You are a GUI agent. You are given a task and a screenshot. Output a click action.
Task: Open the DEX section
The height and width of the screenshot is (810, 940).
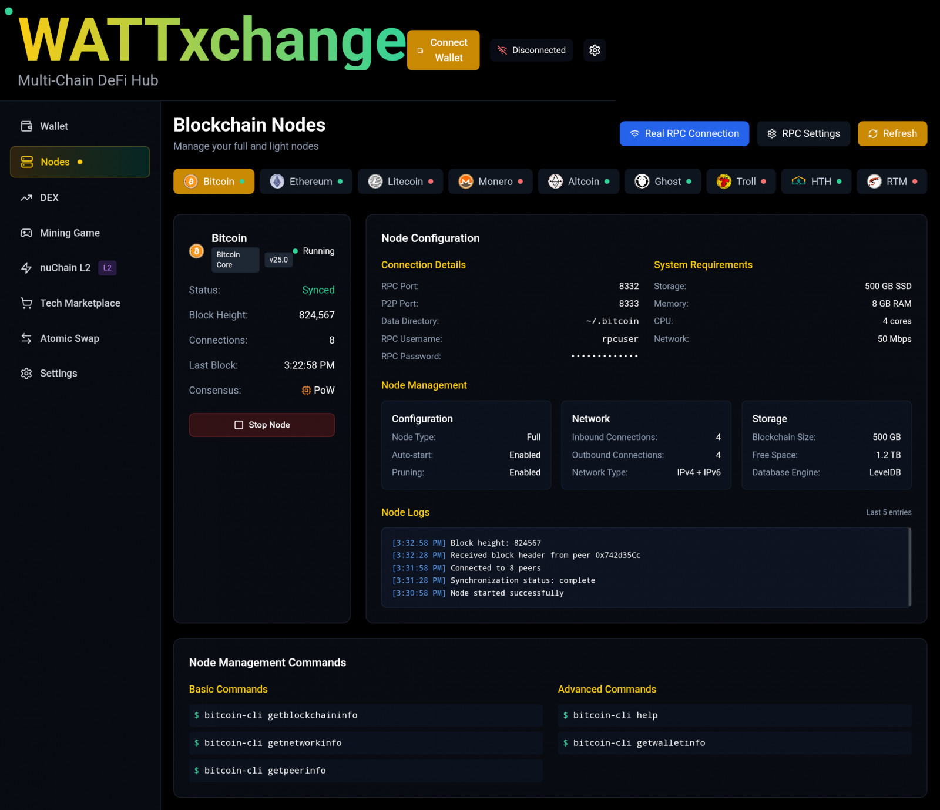click(49, 198)
